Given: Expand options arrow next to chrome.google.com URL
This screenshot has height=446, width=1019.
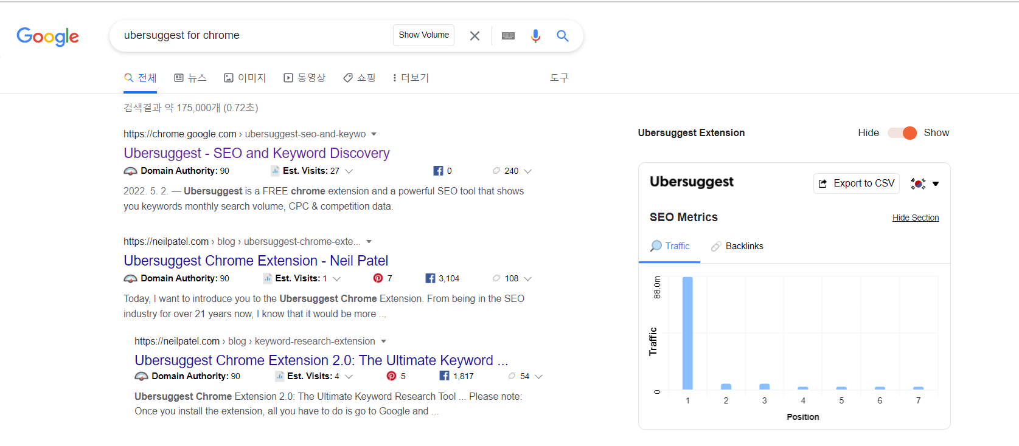Looking at the screenshot, I should tap(374, 134).
